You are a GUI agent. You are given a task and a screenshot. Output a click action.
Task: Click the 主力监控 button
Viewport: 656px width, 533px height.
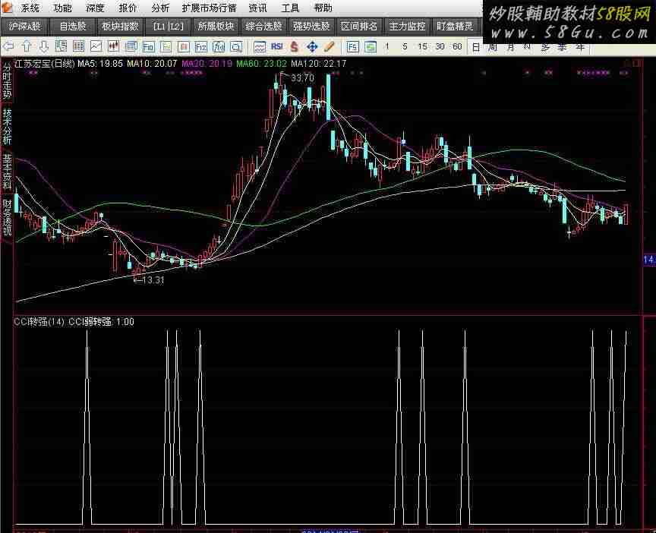pos(407,27)
